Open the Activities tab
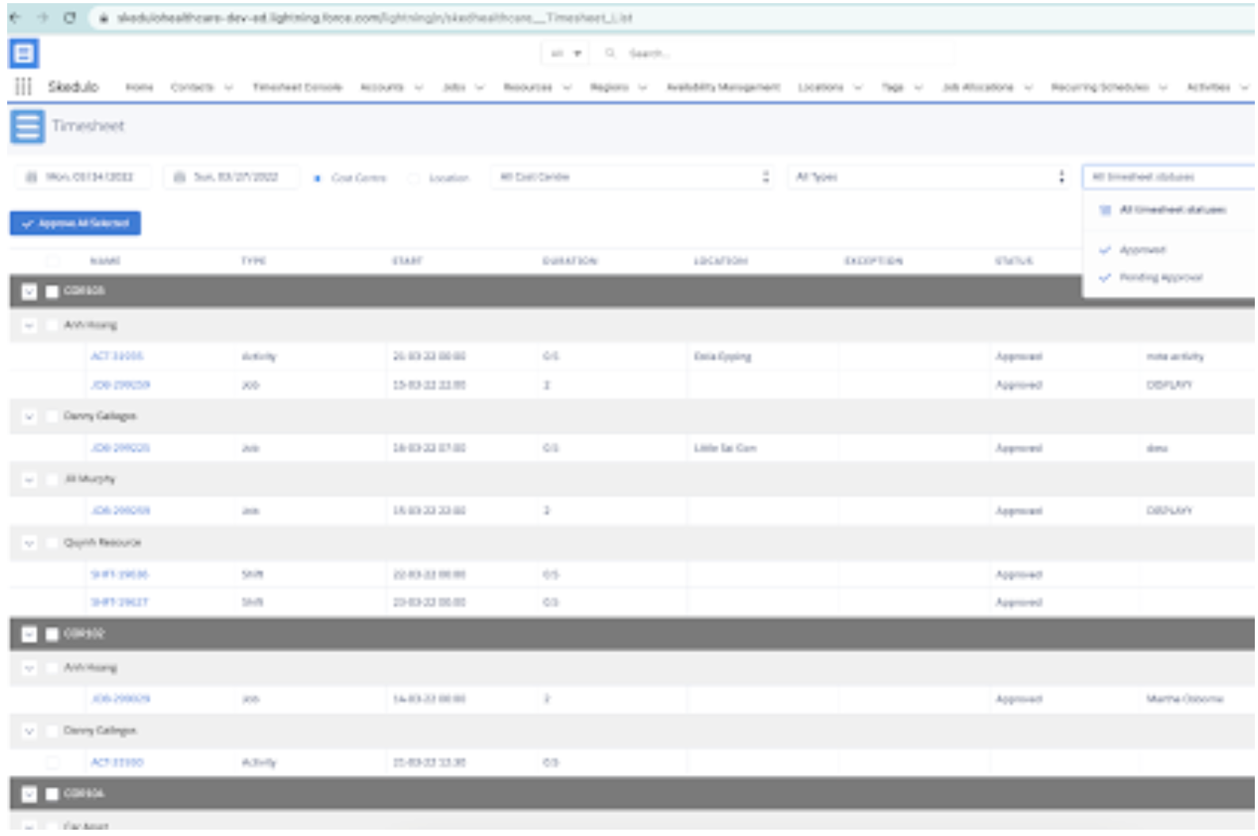 point(1208,87)
